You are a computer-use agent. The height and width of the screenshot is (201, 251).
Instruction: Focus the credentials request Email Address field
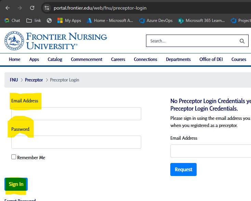coord(211,151)
